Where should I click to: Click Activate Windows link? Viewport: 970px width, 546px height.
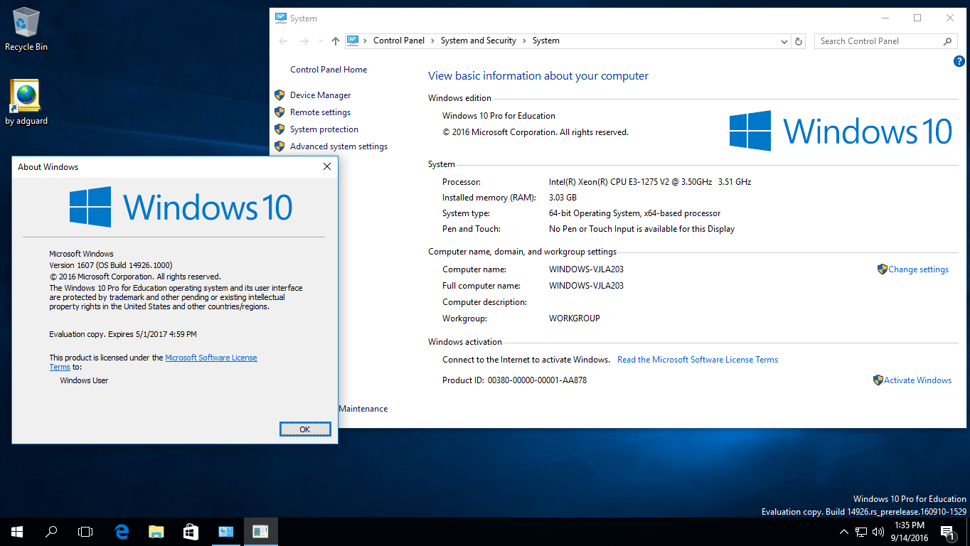(x=917, y=380)
